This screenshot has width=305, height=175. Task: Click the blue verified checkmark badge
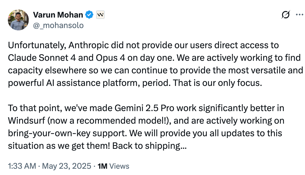pyautogui.click(x=89, y=15)
